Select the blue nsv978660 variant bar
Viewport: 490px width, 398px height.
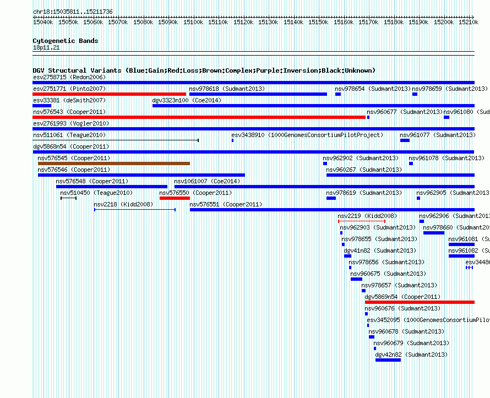pyautogui.click(x=434, y=233)
